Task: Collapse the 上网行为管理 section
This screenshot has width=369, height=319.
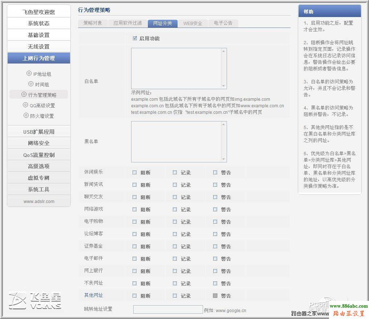Action: (38, 58)
